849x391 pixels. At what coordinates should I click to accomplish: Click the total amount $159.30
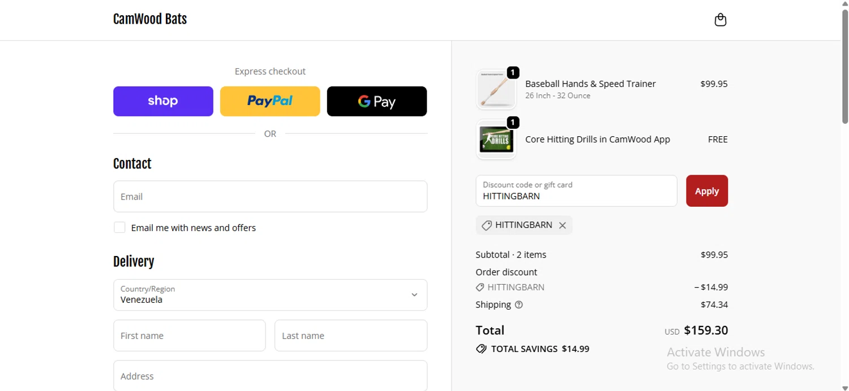pos(706,330)
